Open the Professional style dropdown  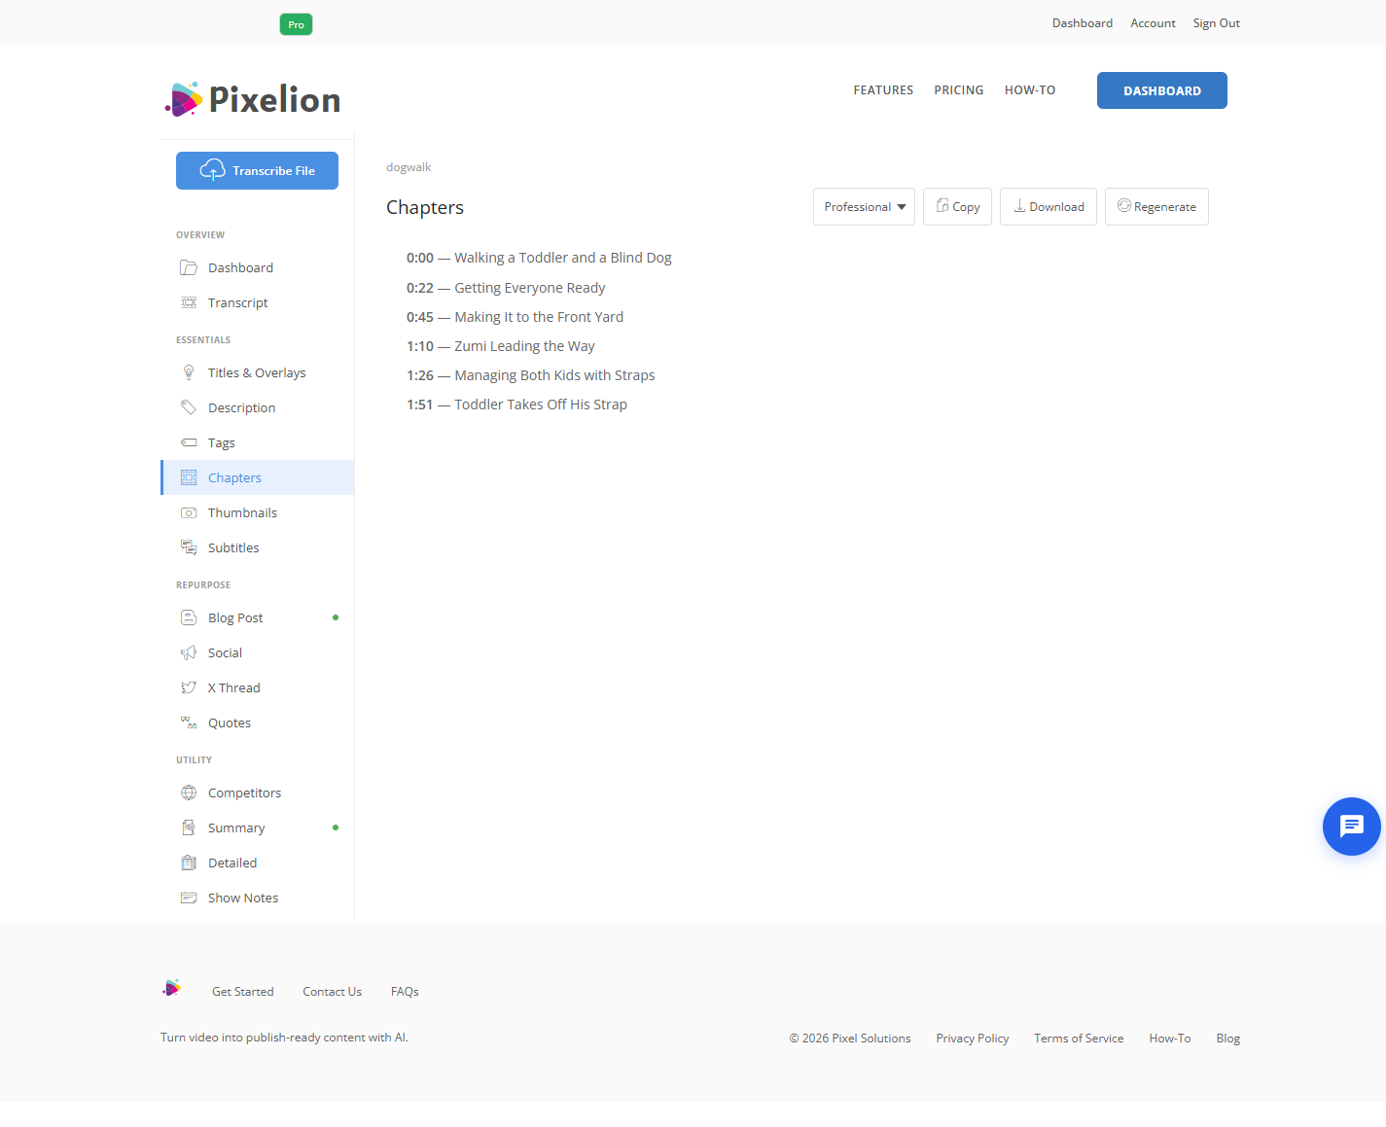(864, 207)
